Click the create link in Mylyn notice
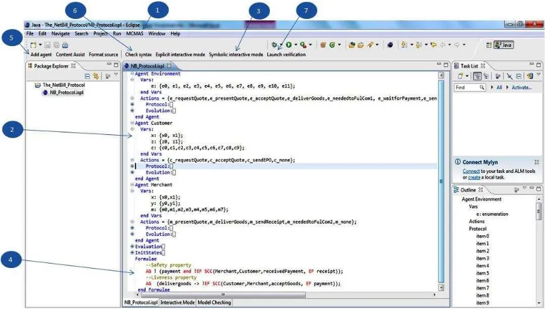 (x=474, y=177)
